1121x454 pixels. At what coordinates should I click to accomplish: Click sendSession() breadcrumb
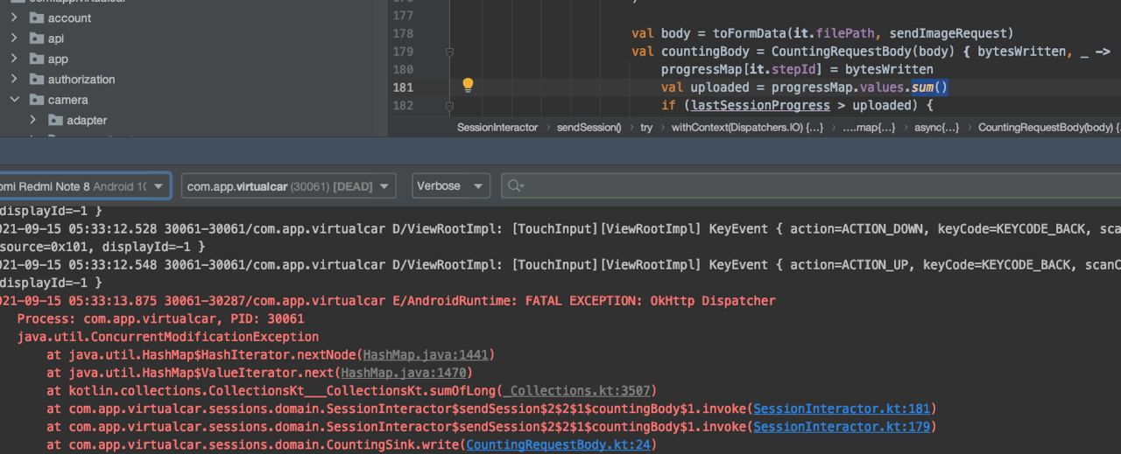tap(589, 128)
